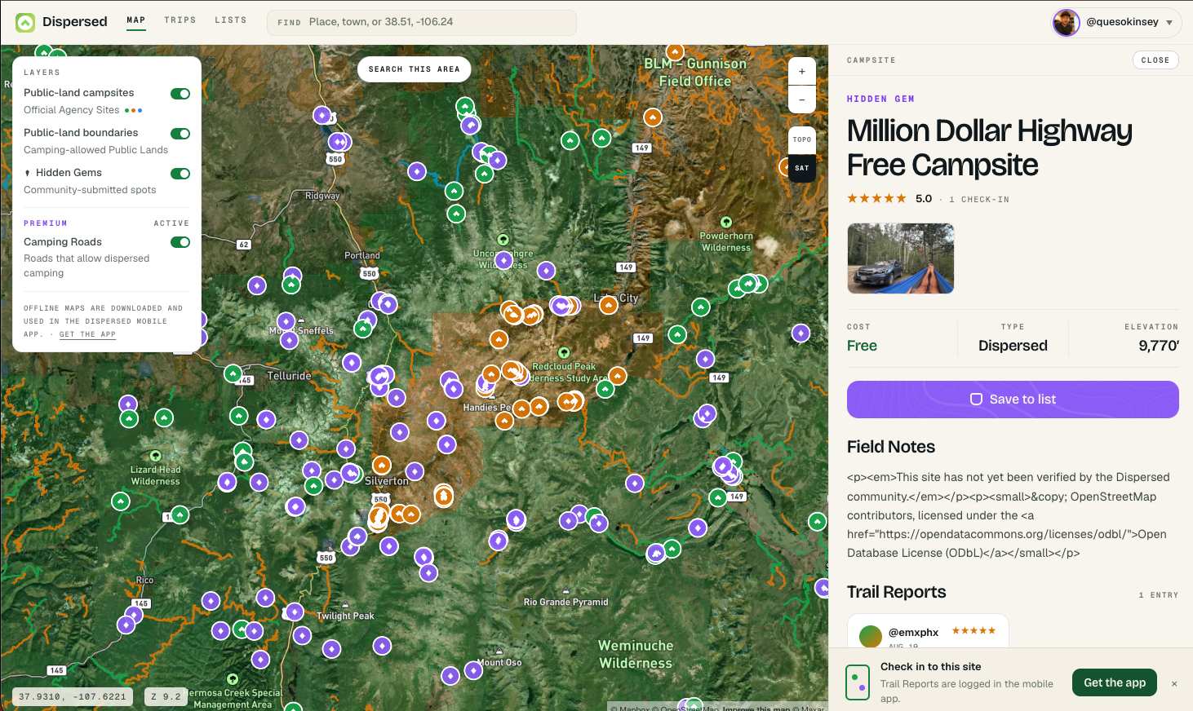The image size is (1193, 711).
Task: Zoom out with the minus button
Action: coord(802,99)
